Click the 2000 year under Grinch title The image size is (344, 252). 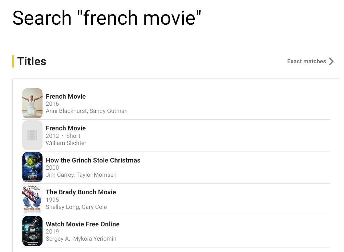tap(52, 168)
